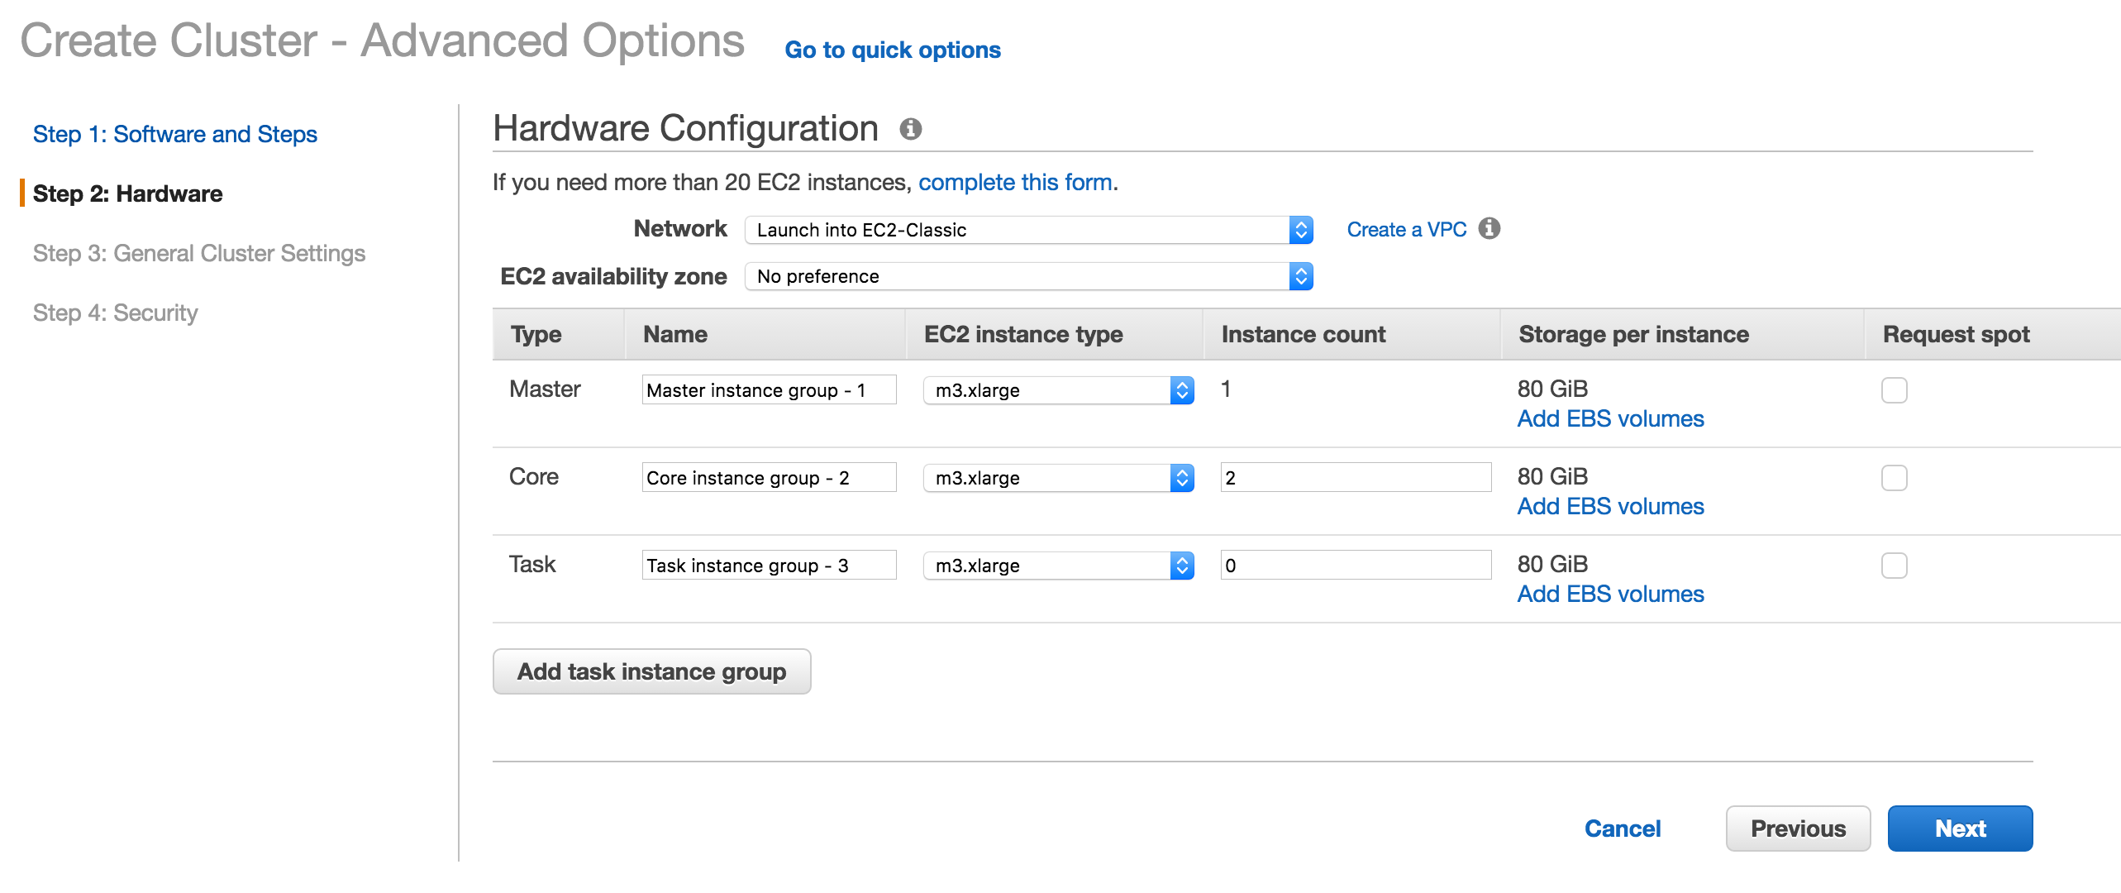This screenshot has height=893, width=2121.
Task: Click the info icon beside Create a VPC
Action: [1489, 228]
